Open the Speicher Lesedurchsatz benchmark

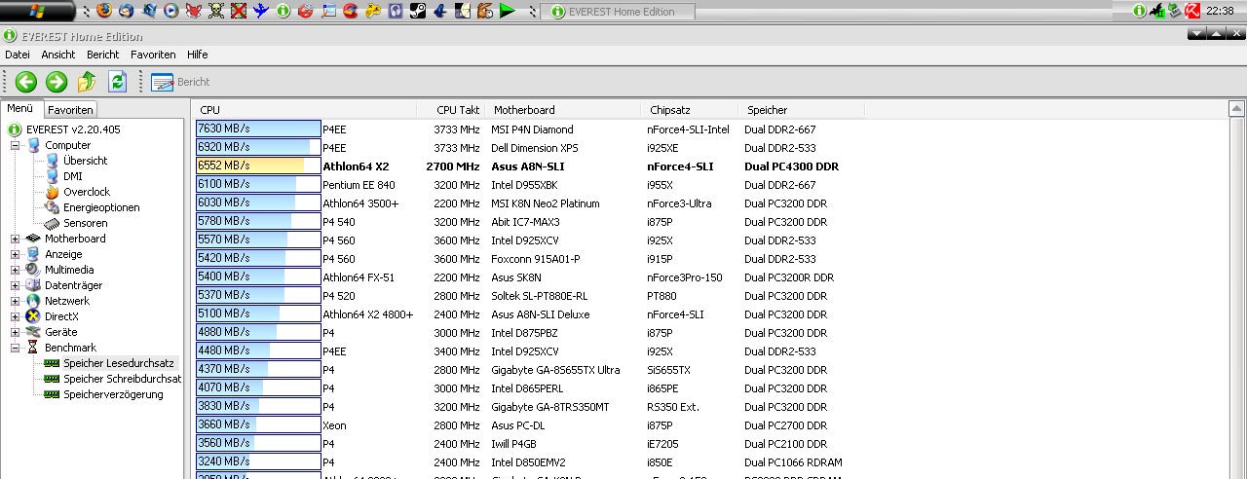[x=119, y=363]
